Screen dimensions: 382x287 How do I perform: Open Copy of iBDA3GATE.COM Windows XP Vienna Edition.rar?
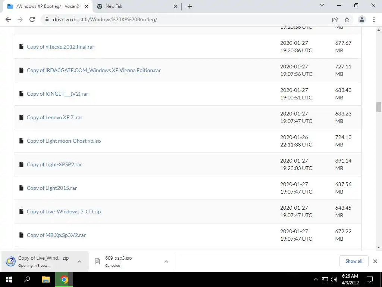[94, 70]
